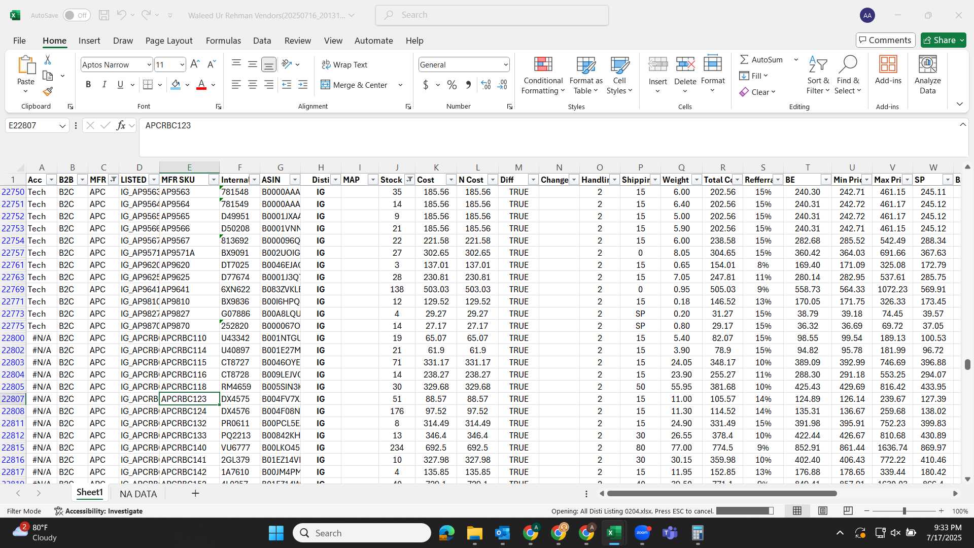Collapse the ribbon with the chevron
This screenshot has height=548, width=974.
tap(959, 104)
